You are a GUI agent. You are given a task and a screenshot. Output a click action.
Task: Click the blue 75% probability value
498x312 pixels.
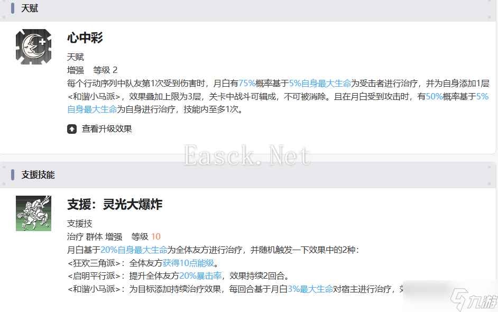pyautogui.click(x=247, y=83)
